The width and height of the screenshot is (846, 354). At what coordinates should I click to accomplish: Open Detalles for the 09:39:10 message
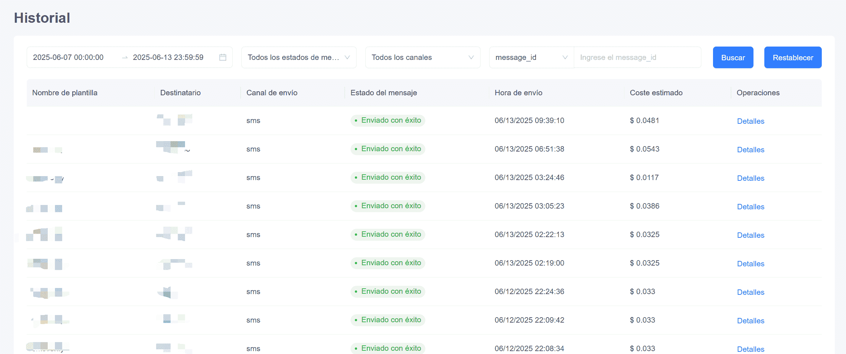751,121
